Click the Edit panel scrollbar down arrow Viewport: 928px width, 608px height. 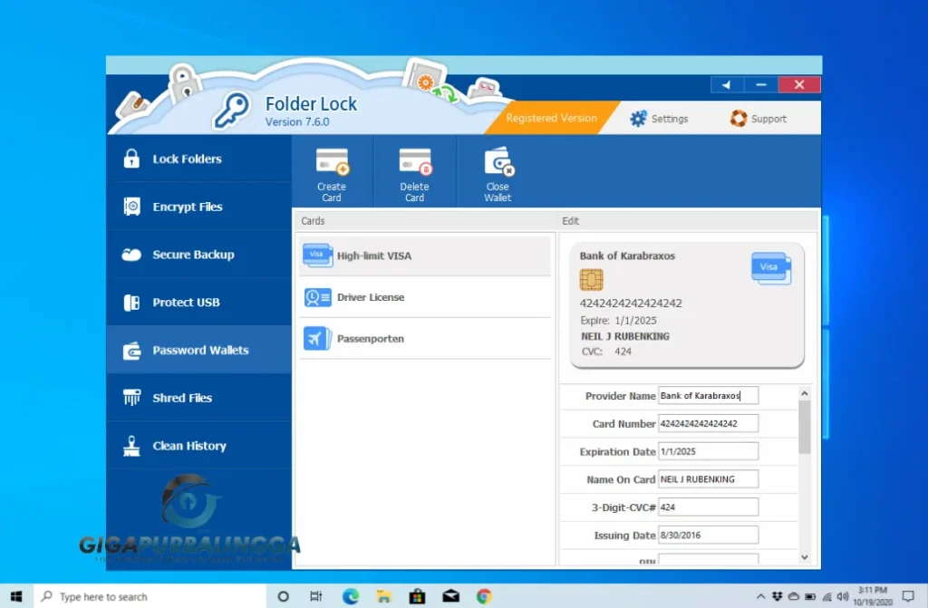pos(803,556)
